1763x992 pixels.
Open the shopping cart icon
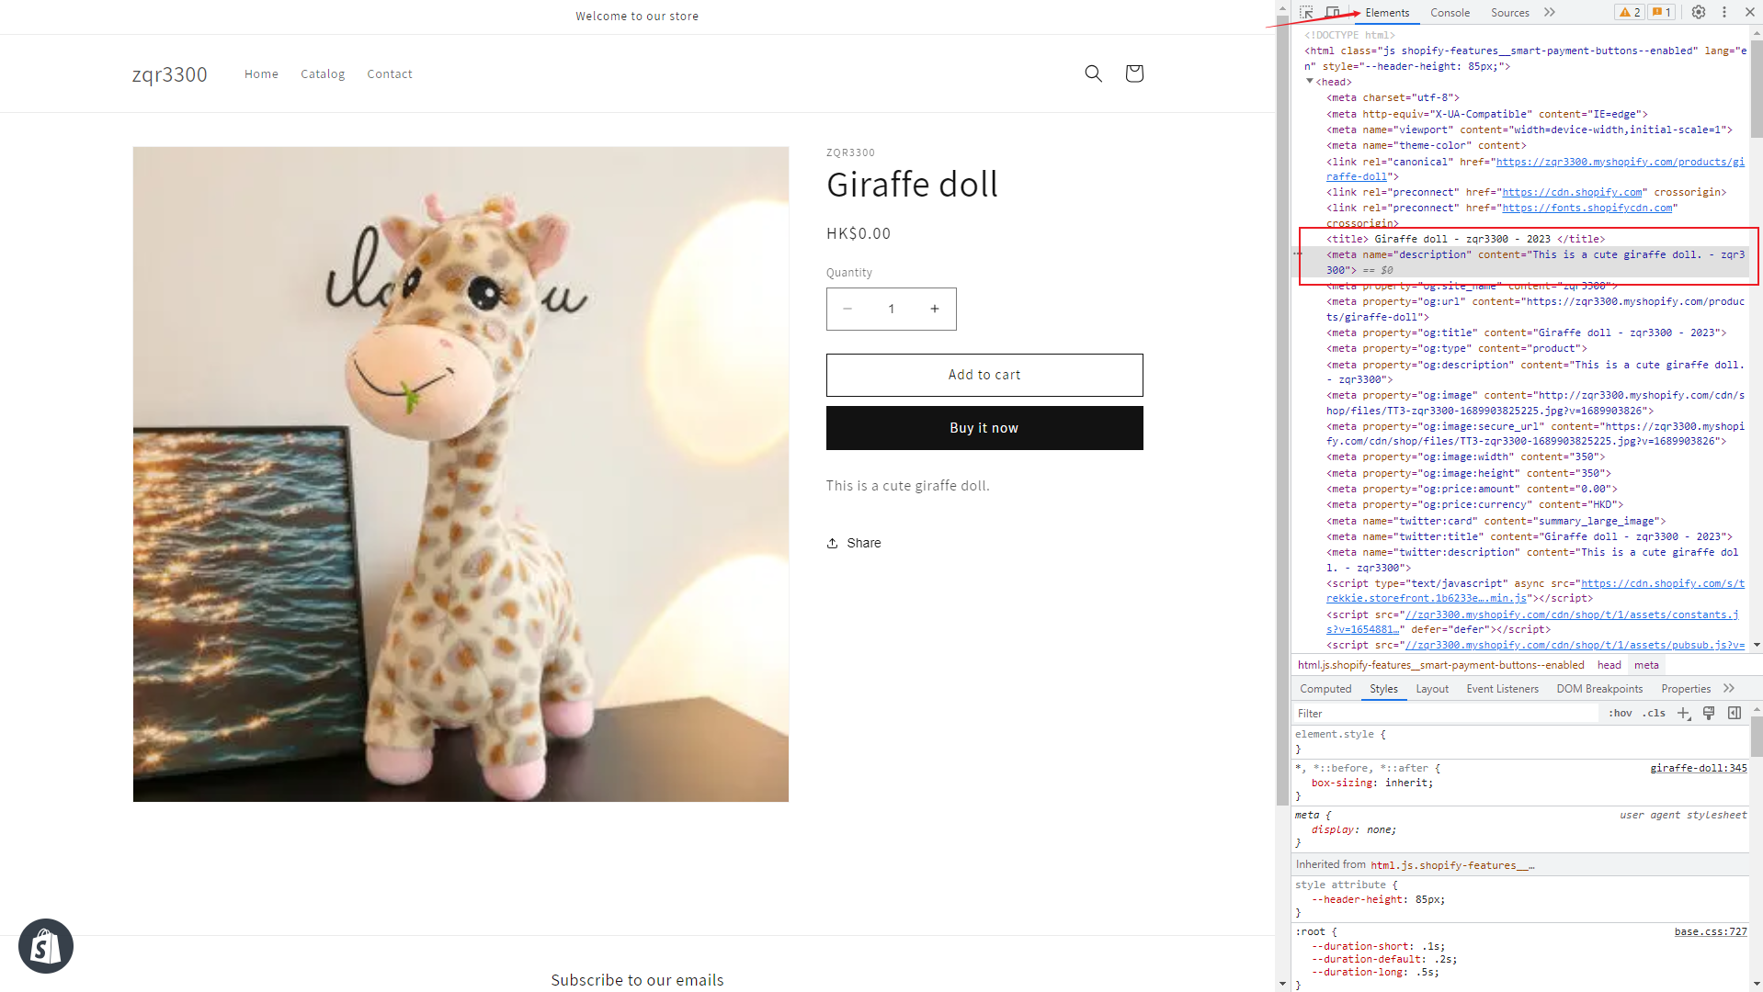point(1134,73)
